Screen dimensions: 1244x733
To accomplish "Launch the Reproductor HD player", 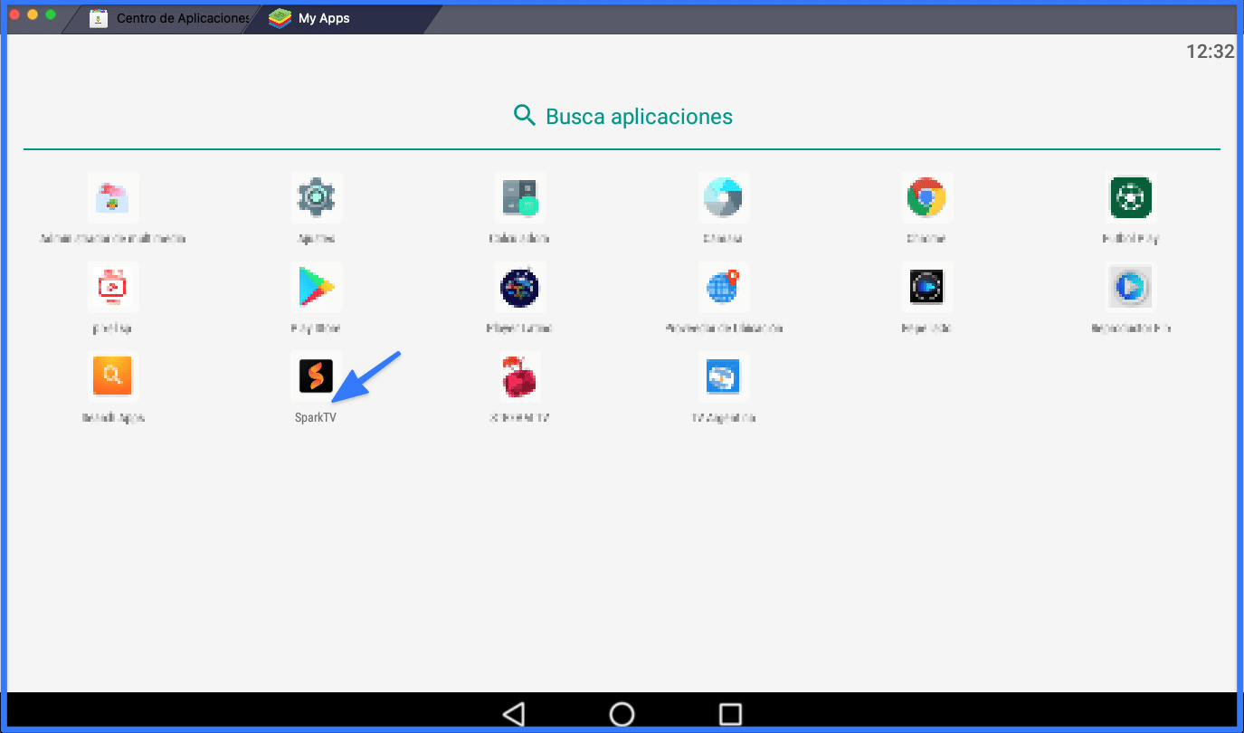I will pyautogui.click(x=1131, y=287).
